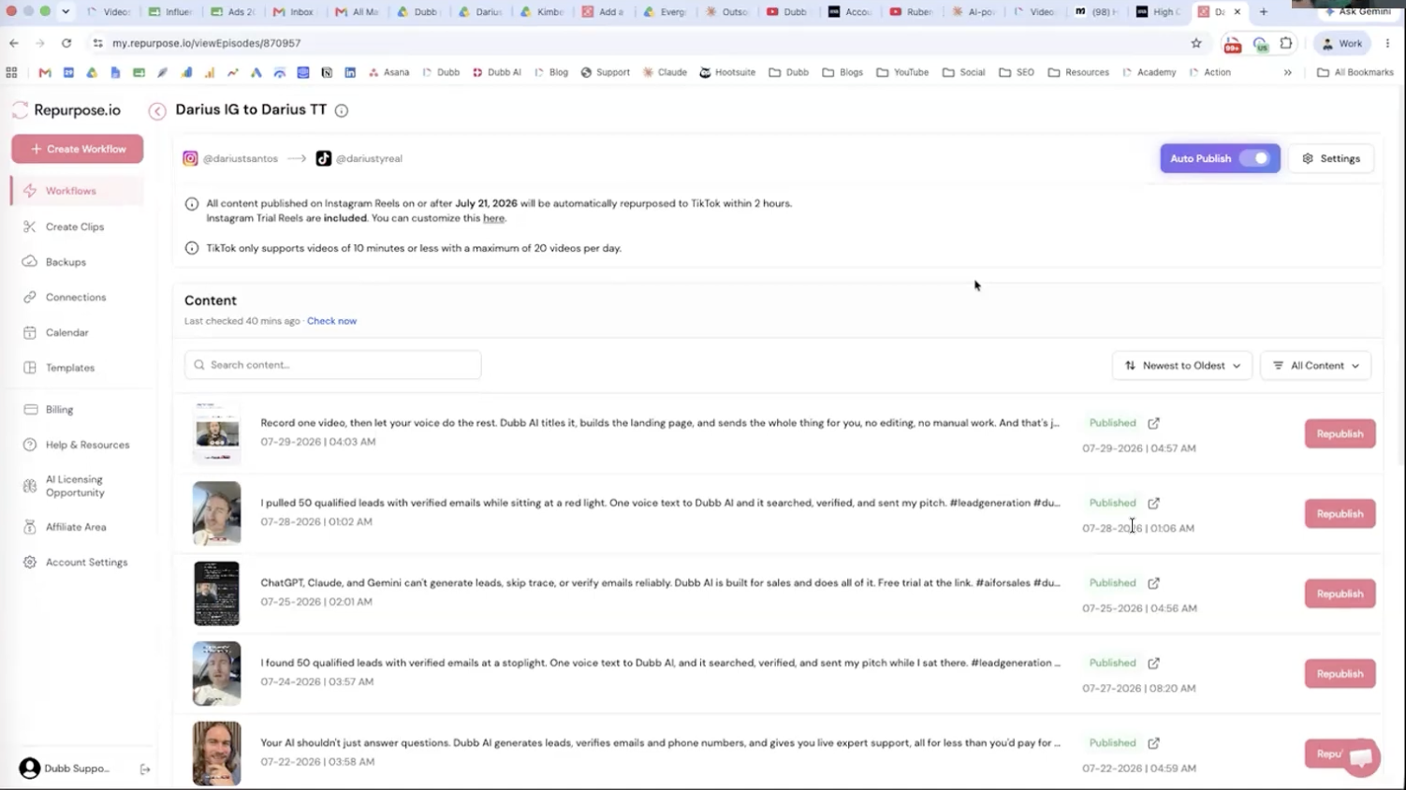Open a new browser tab

click(x=1264, y=12)
